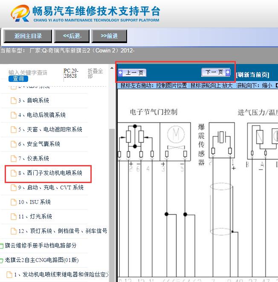Click the page icon beside 顶灯系统
Screen dimensions: 278x282
point(14,231)
